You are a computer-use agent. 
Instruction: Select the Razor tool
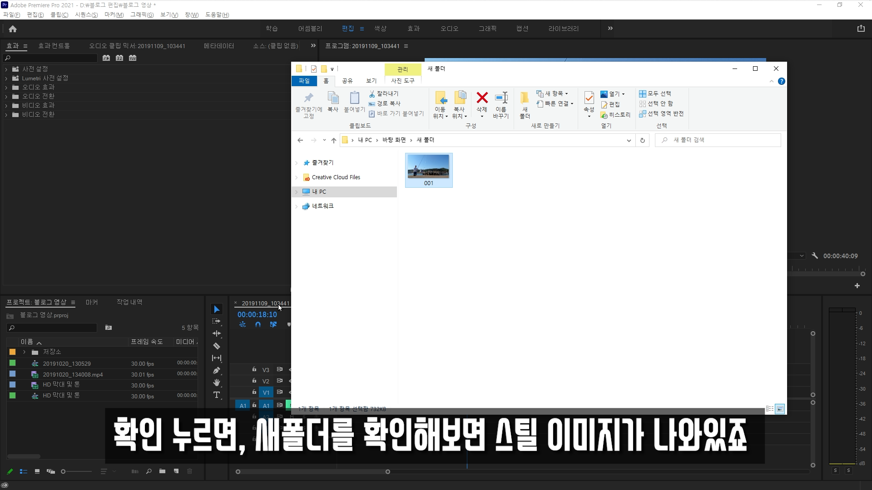(x=217, y=346)
